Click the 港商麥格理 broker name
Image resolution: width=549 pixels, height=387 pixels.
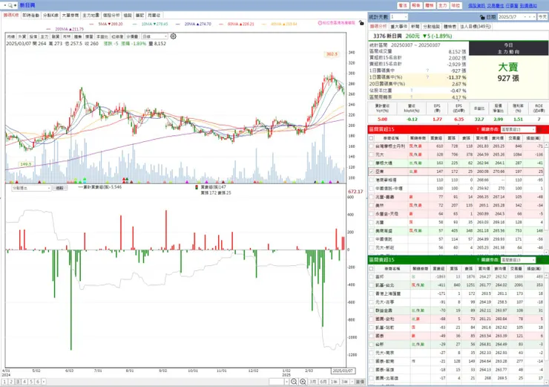tap(386, 181)
